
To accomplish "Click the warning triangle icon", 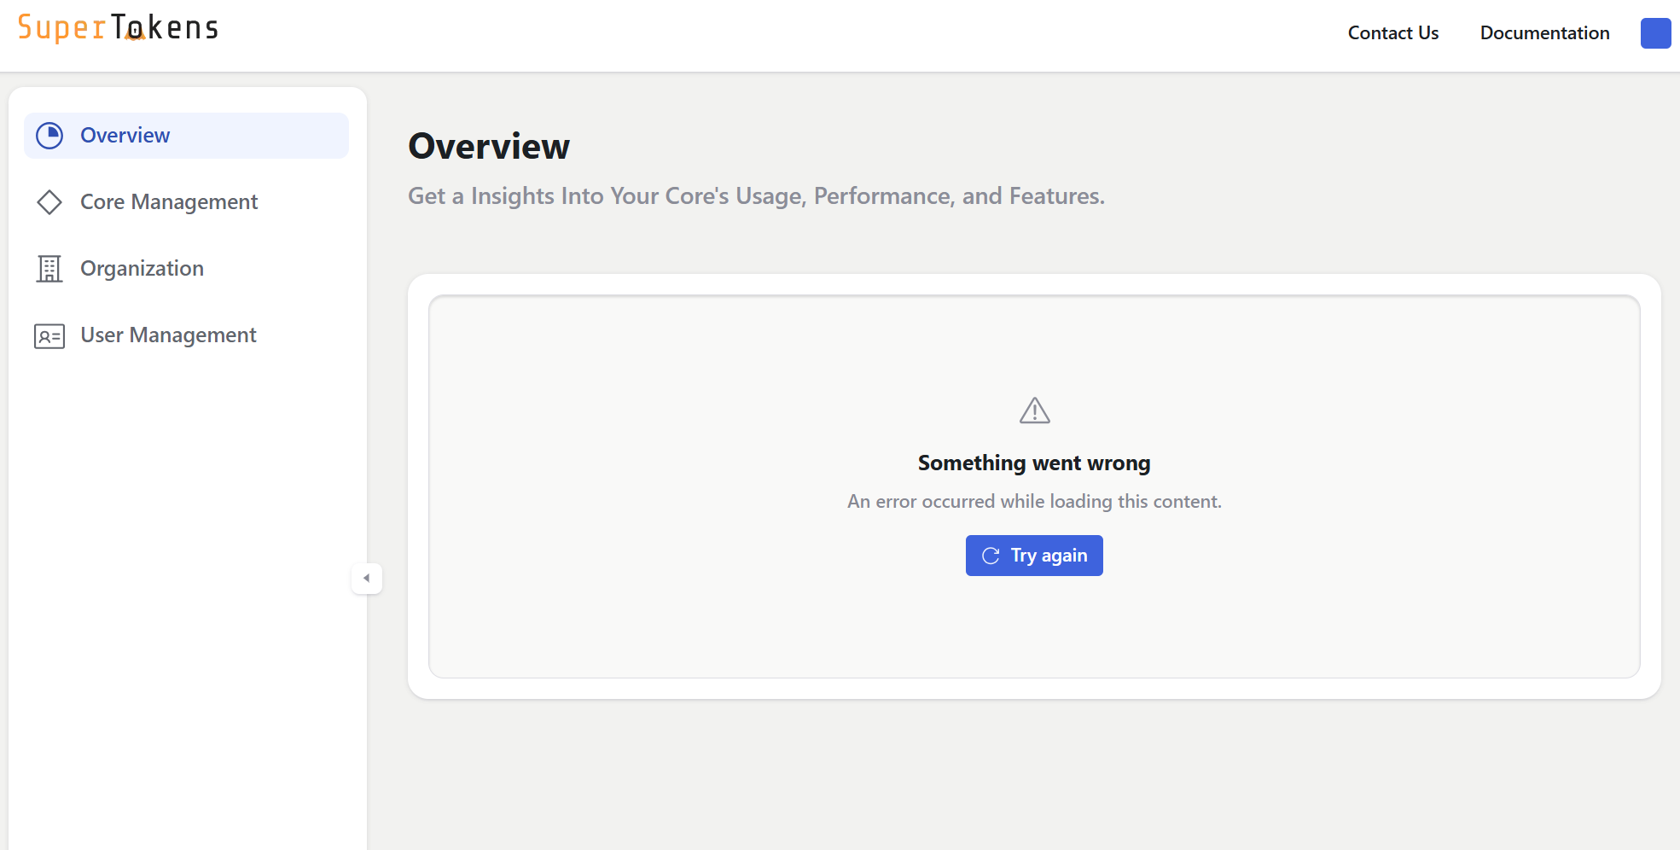I will [x=1034, y=411].
